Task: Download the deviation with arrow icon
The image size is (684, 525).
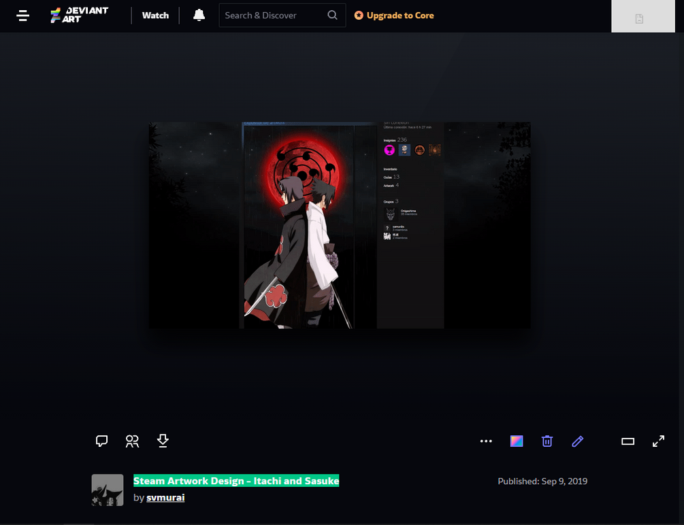Action: [x=163, y=441]
